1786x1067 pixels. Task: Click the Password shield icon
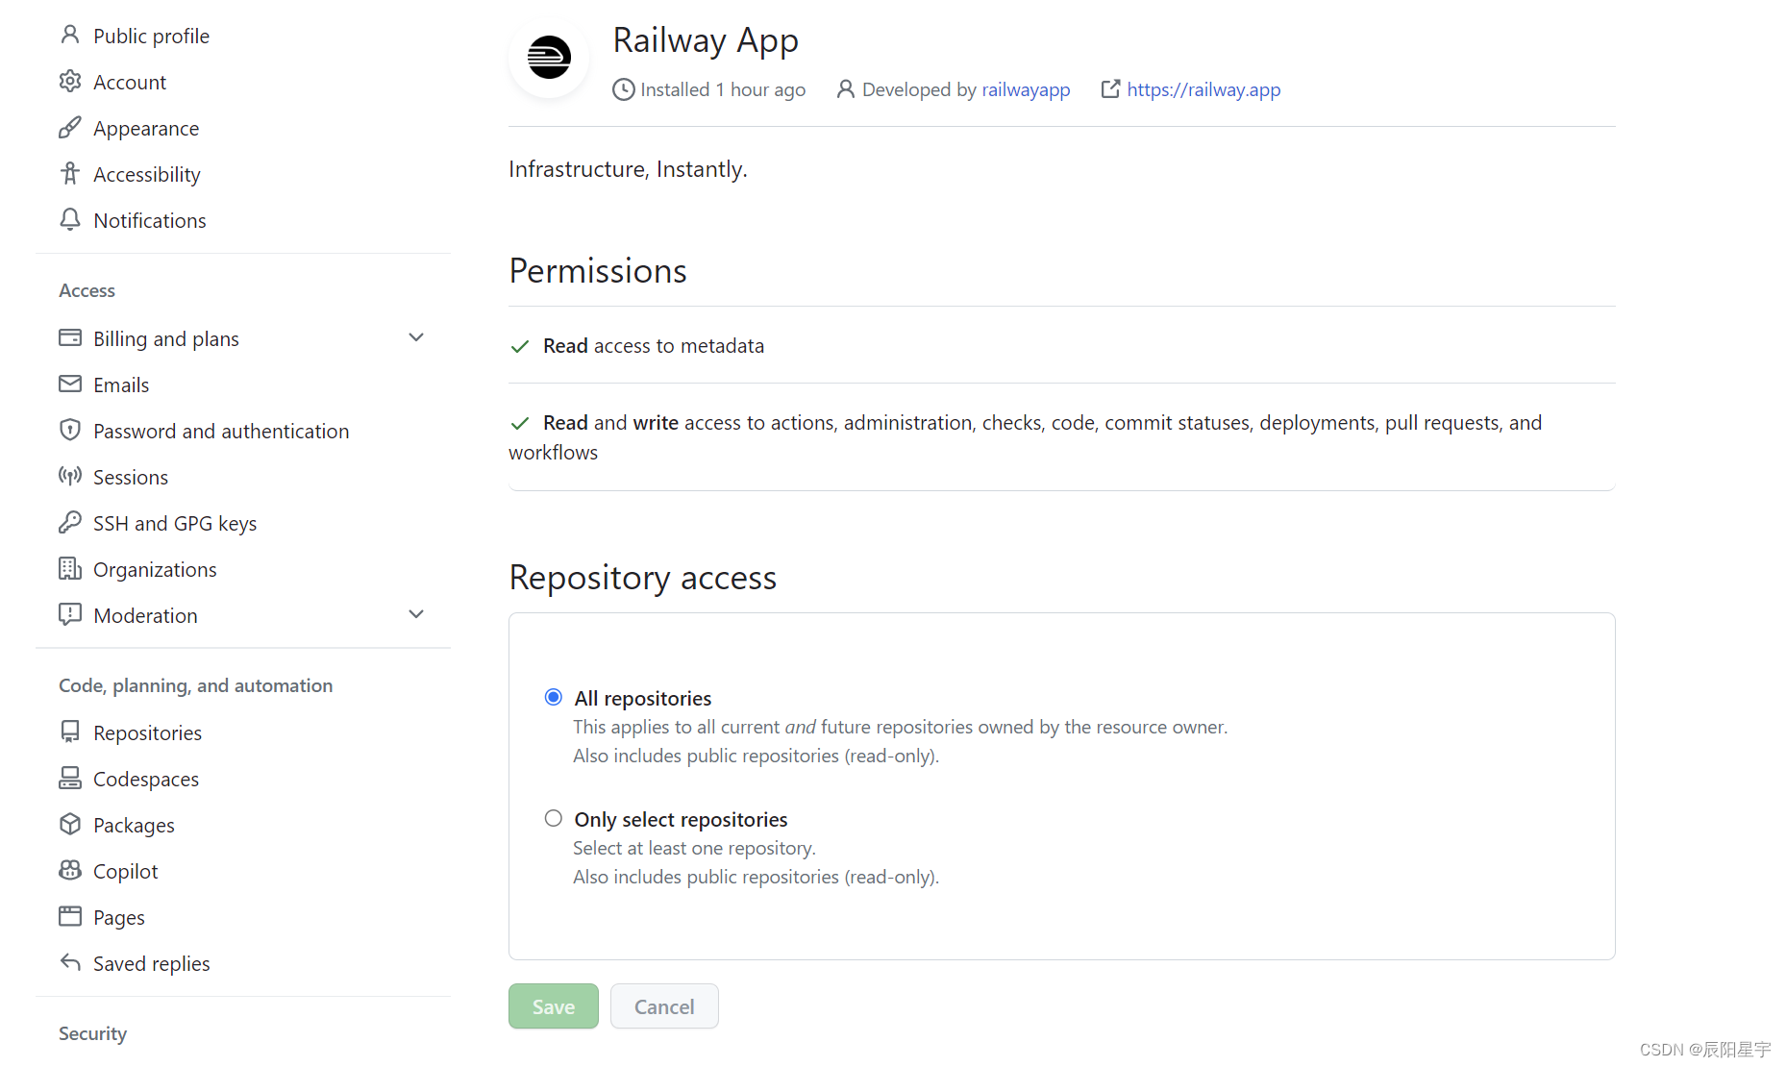pos(70,431)
